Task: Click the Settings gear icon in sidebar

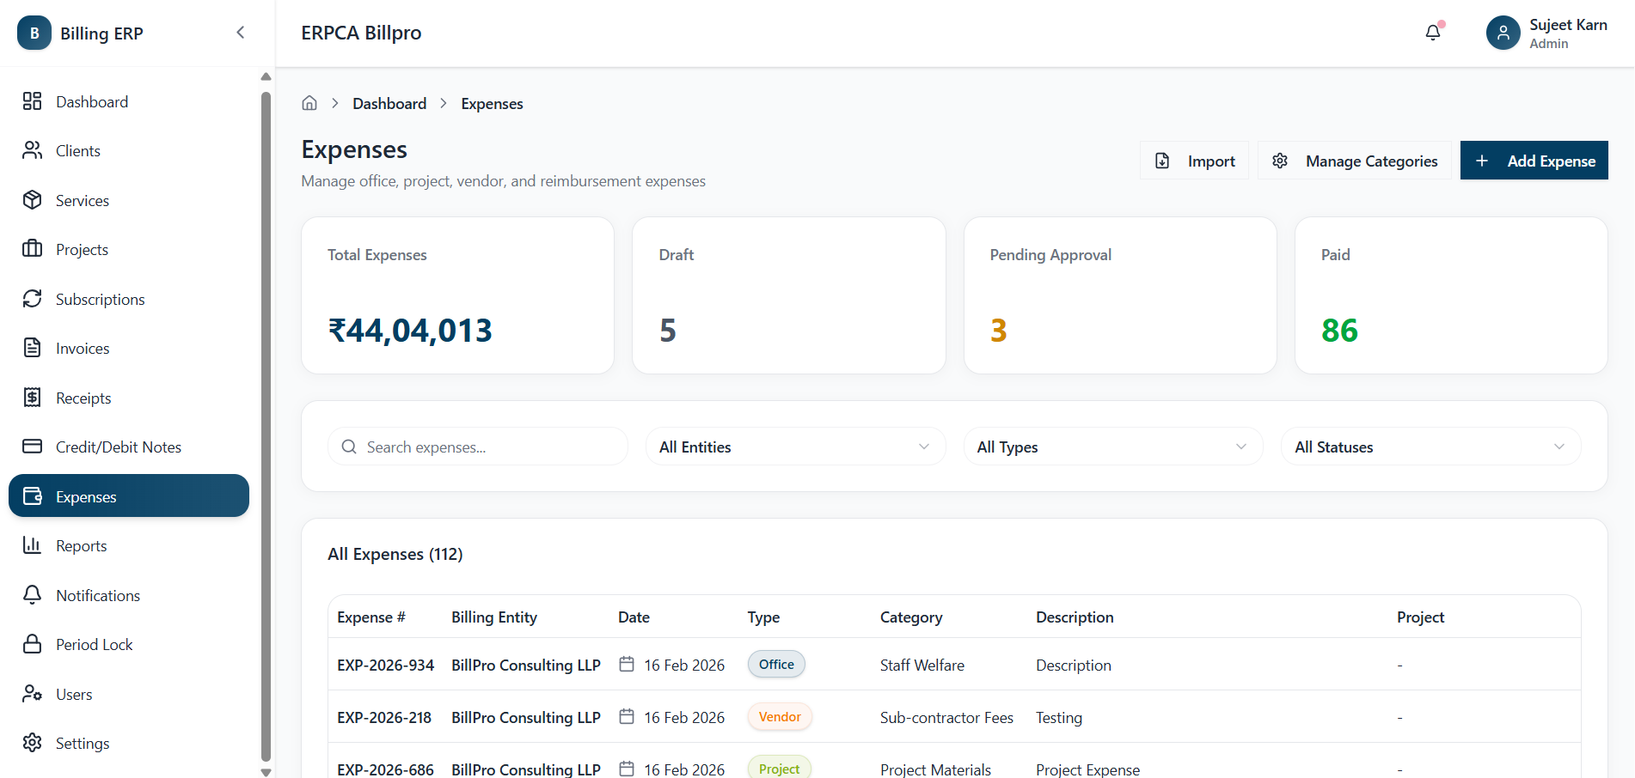Action: (x=33, y=743)
